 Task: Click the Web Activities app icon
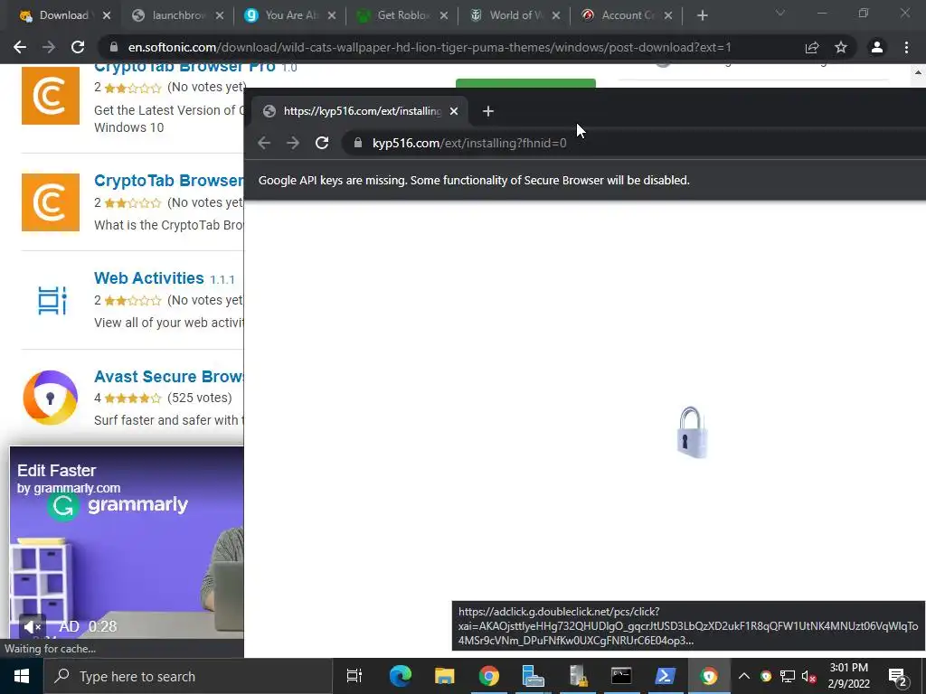pyautogui.click(x=52, y=300)
